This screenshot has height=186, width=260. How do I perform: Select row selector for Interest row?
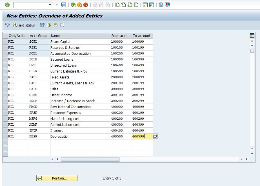5,130
